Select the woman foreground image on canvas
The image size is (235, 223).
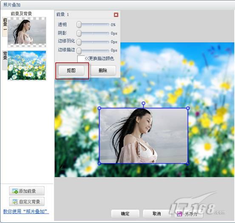[x=144, y=135]
